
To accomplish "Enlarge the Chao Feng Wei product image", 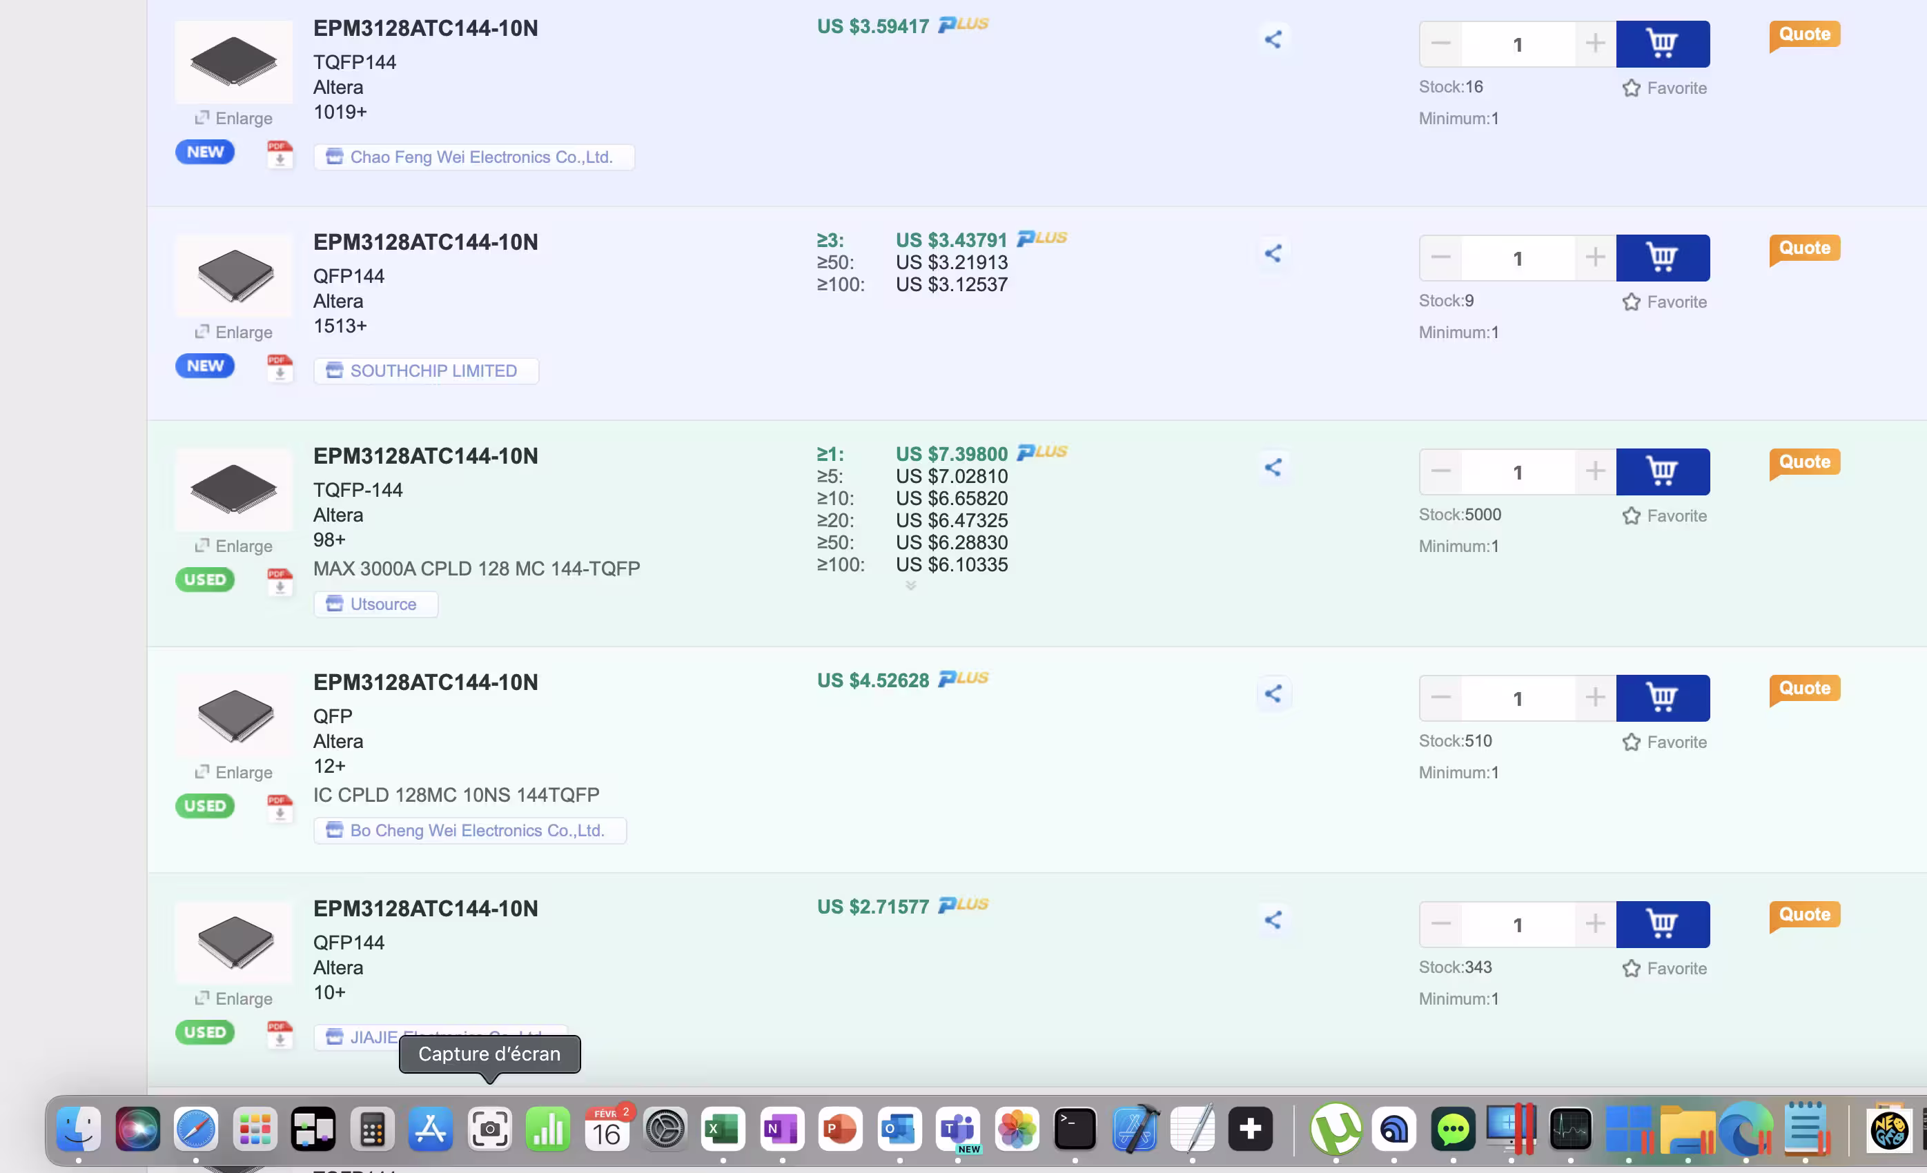I will [234, 118].
